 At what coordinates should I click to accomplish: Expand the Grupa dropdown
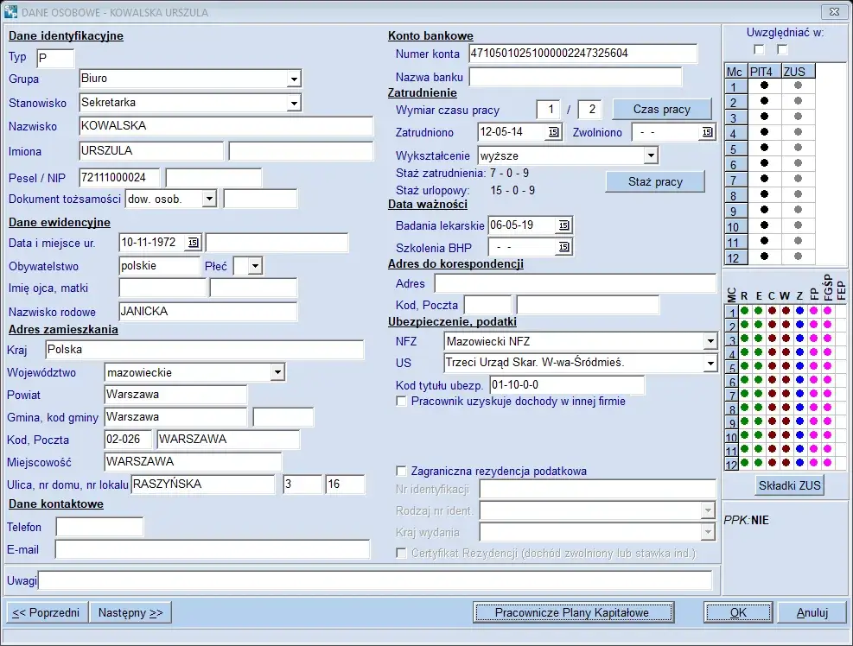(293, 79)
